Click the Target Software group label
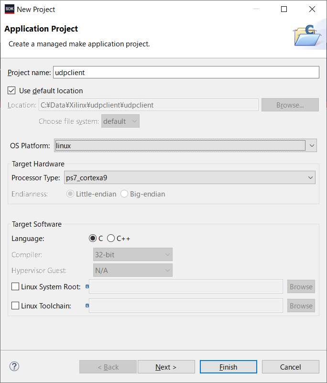Screen dimensions: 327x383 37,224
